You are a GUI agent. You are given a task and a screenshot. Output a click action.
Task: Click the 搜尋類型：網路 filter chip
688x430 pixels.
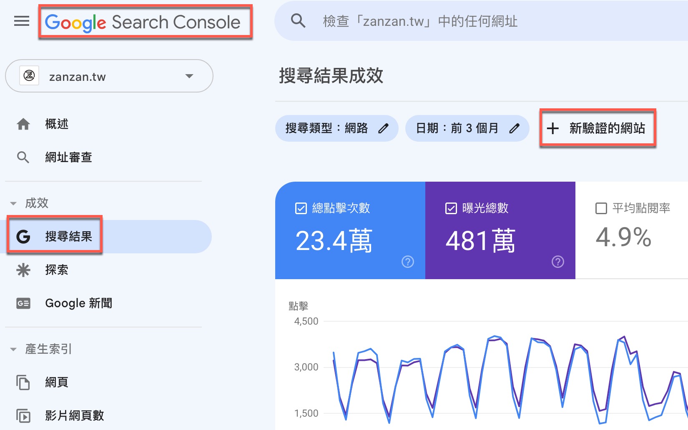click(x=336, y=128)
